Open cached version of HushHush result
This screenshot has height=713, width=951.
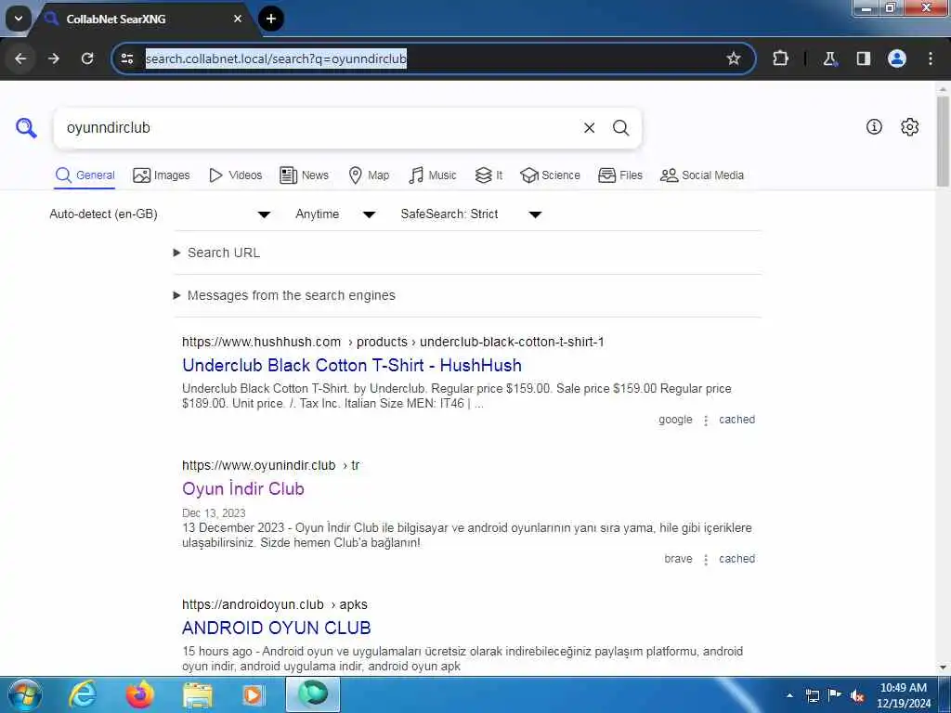pyautogui.click(x=736, y=420)
